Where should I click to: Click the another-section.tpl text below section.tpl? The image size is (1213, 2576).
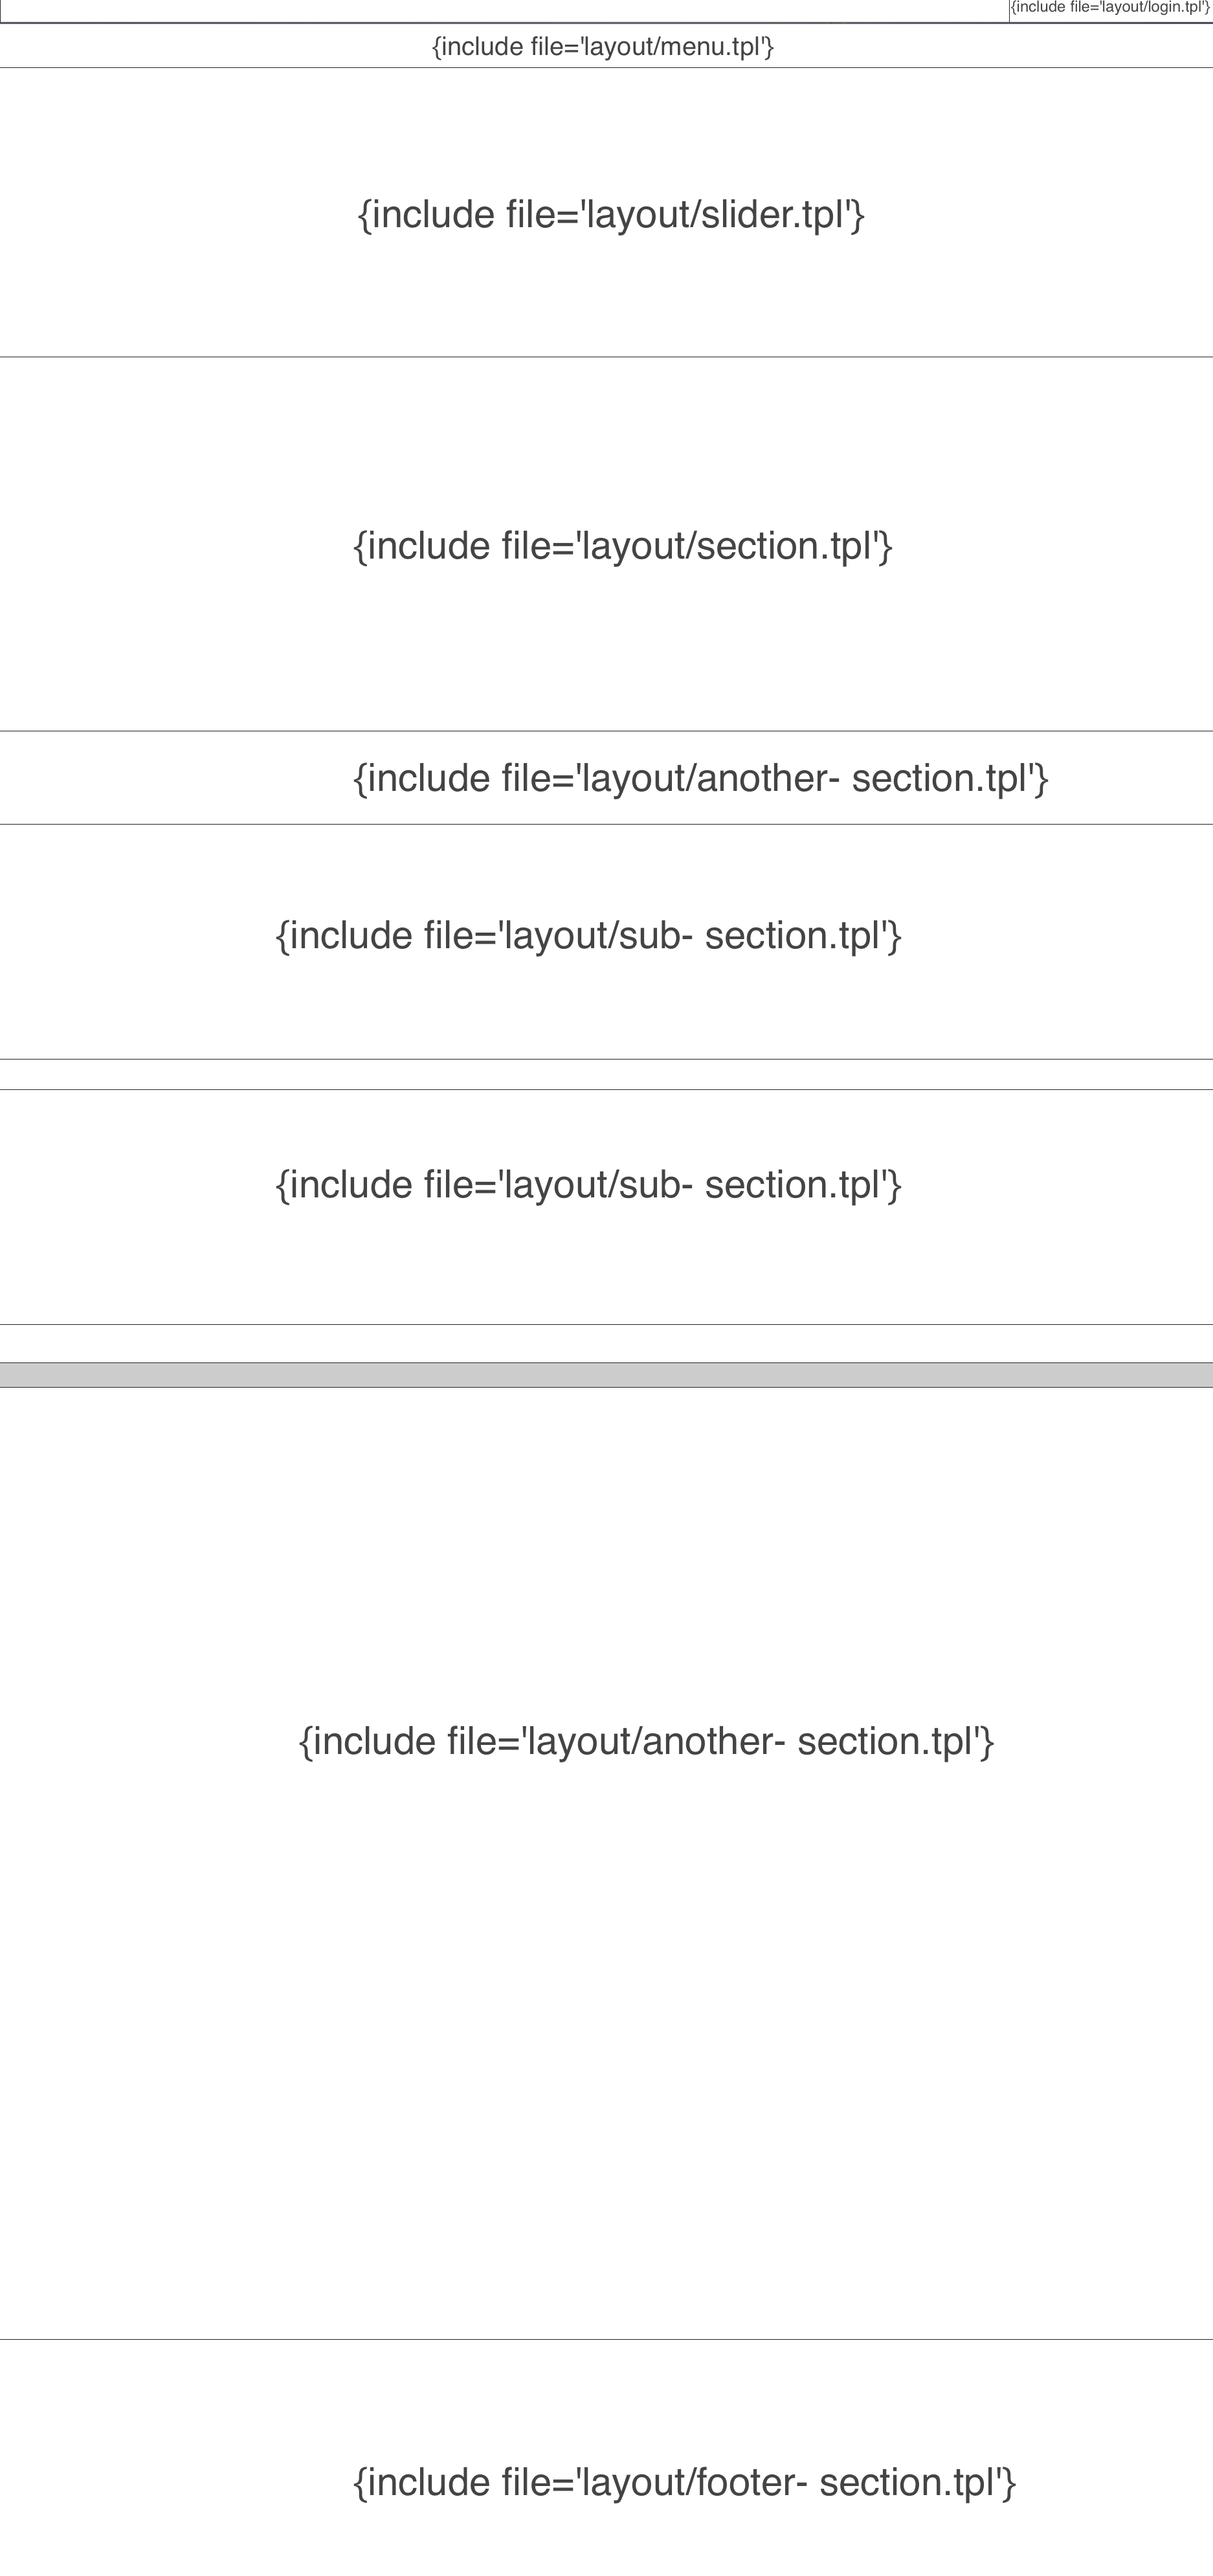[x=700, y=778]
